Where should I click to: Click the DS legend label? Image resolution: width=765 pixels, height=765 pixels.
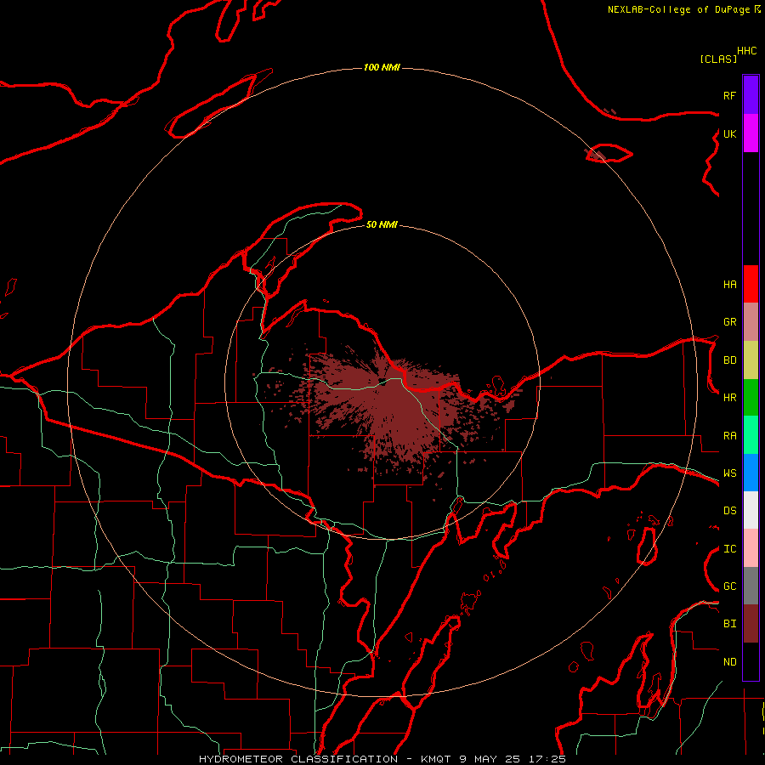point(730,511)
